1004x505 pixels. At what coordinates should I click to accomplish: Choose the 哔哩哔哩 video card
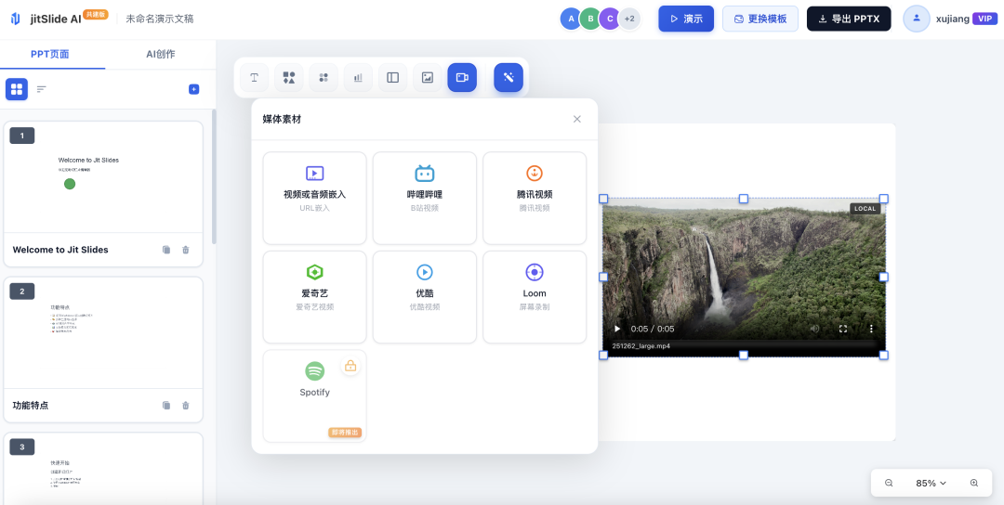tap(425, 198)
